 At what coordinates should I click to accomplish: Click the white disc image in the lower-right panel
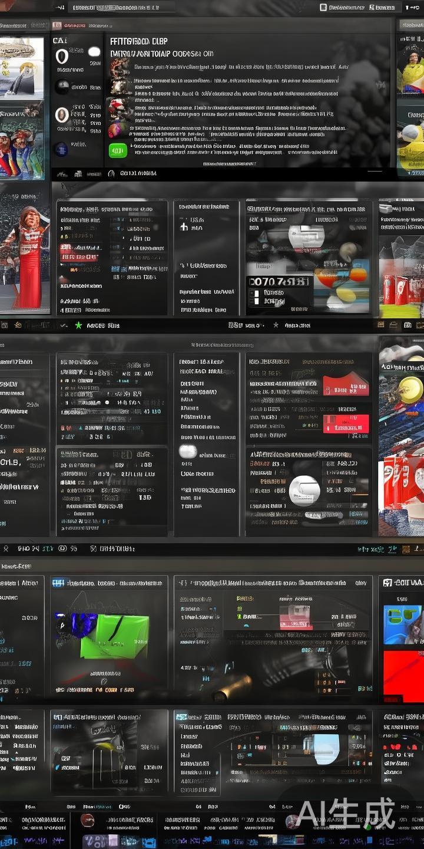[x=304, y=491]
